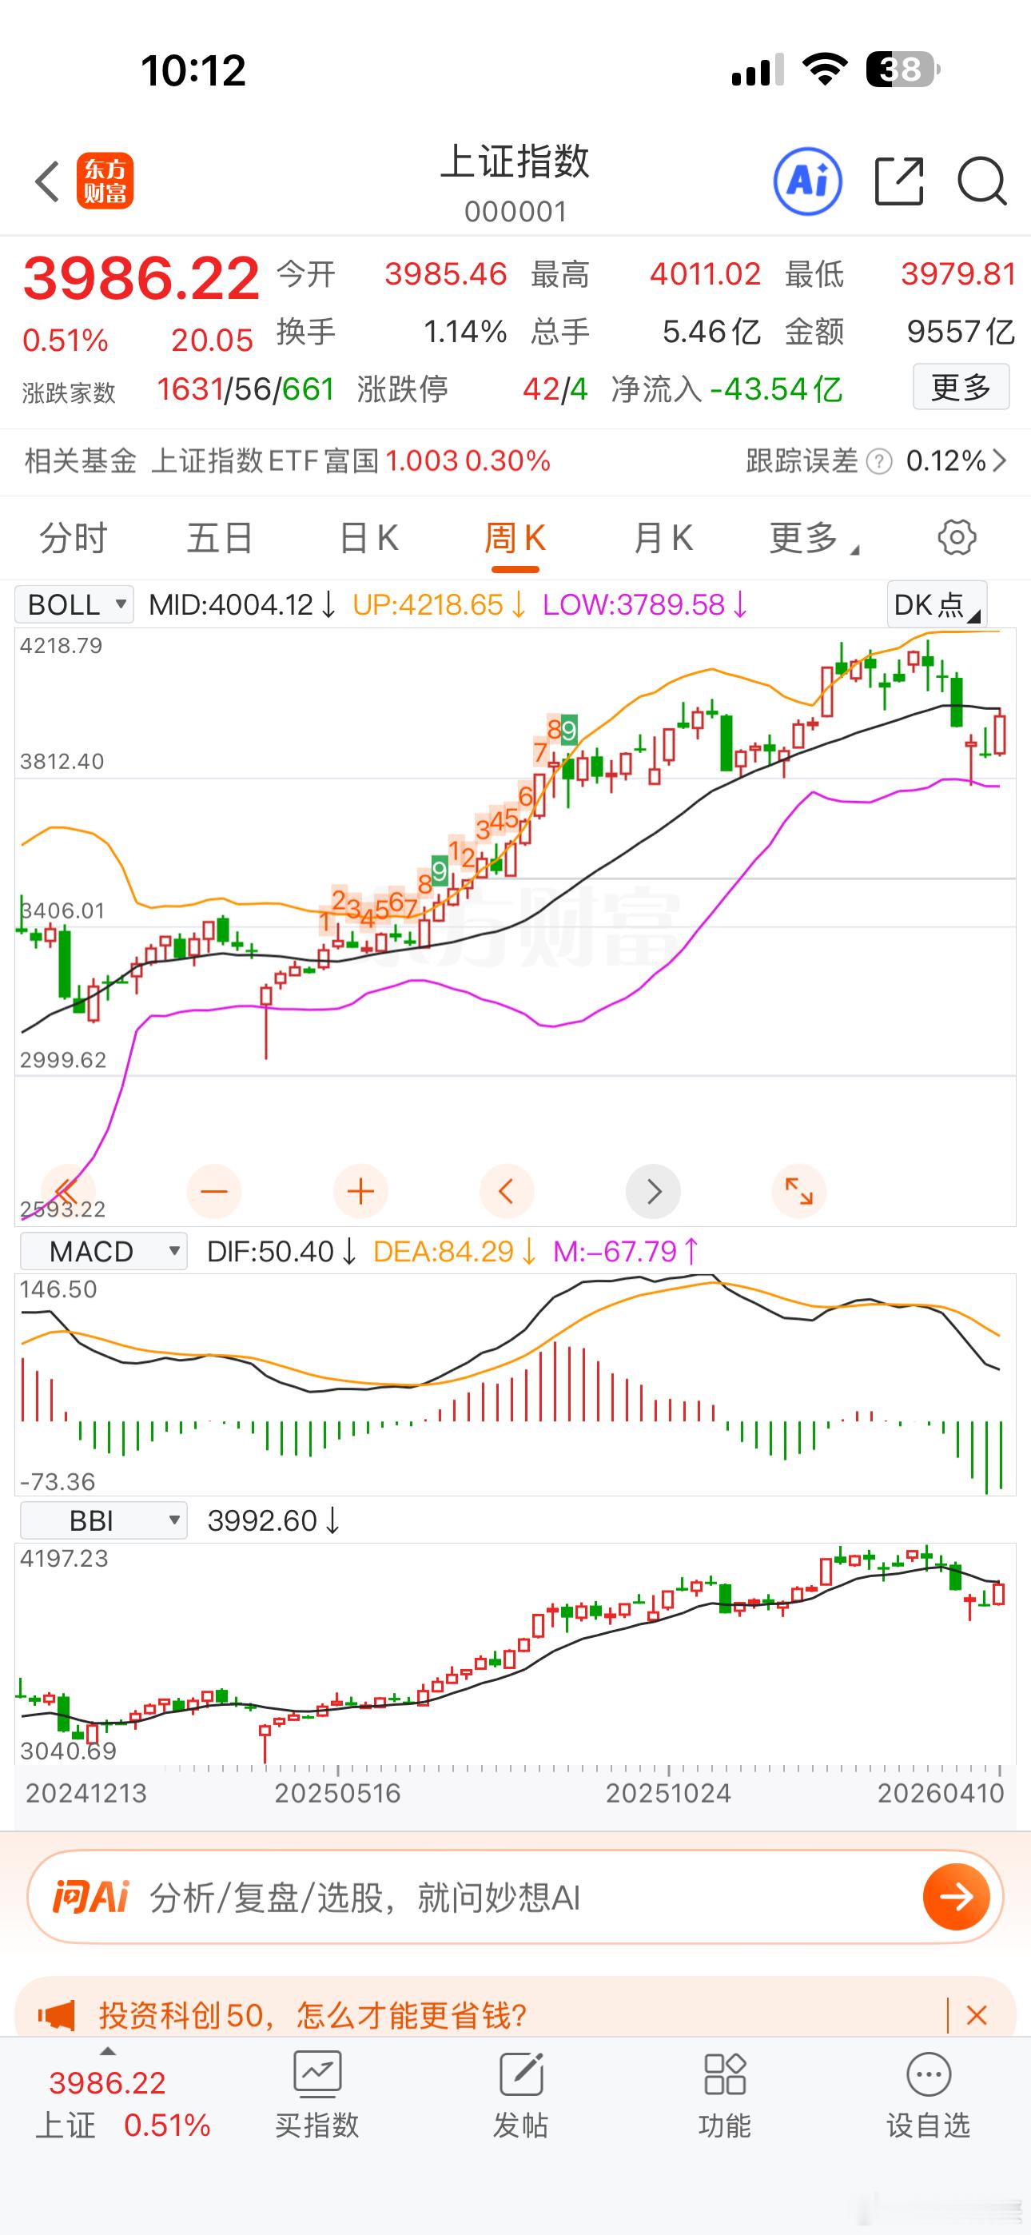The image size is (1031, 2235).
Task: Tap the UP:4218.65 BOLL reading
Action: pos(439,605)
